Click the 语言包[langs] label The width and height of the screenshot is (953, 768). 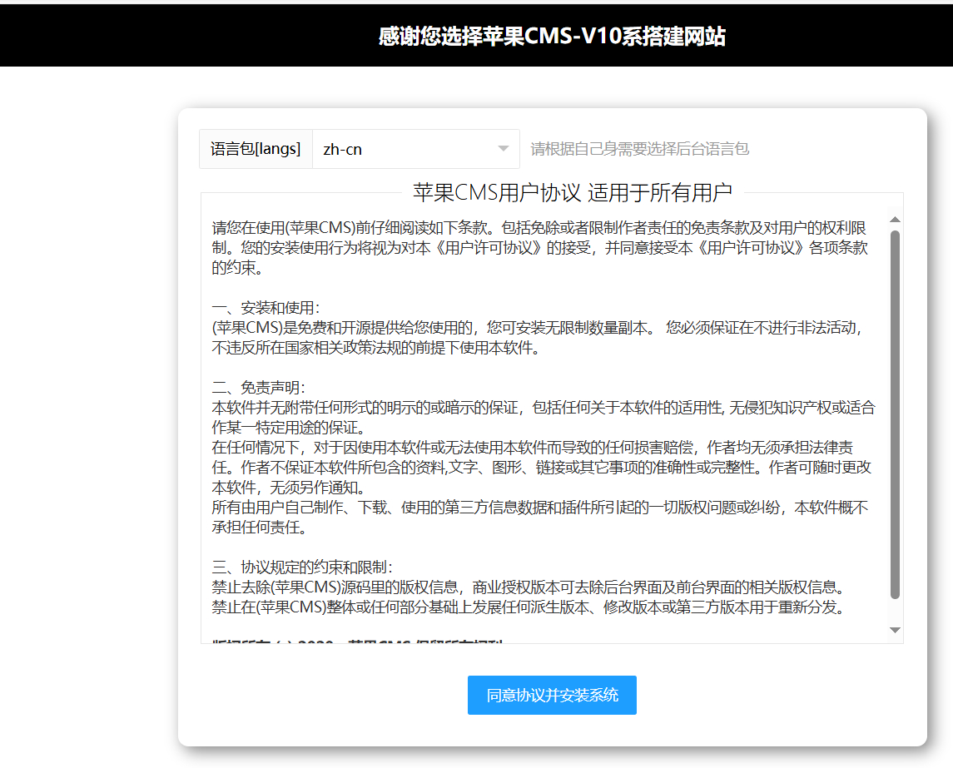256,149
